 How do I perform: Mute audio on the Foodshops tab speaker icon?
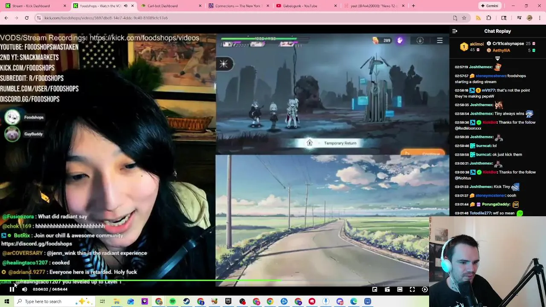(x=125, y=6)
